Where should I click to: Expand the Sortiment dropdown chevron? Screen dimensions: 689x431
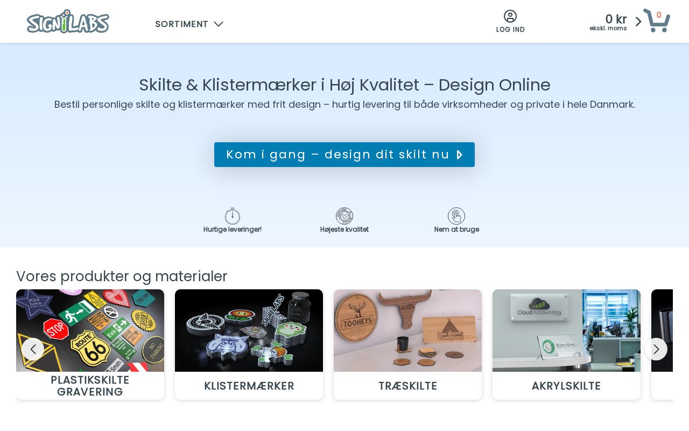click(x=219, y=24)
